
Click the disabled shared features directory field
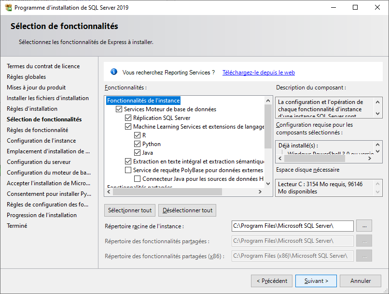tap(292, 241)
